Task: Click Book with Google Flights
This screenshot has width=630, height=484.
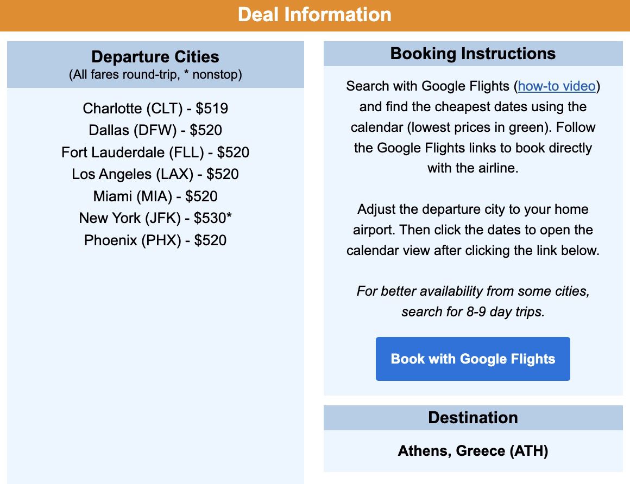Action: click(472, 359)
